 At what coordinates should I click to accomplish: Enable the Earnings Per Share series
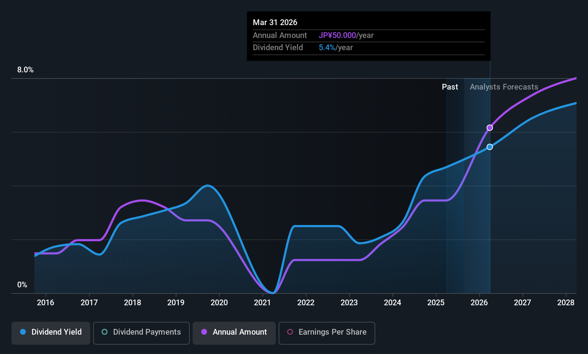click(x=327, y=333)
